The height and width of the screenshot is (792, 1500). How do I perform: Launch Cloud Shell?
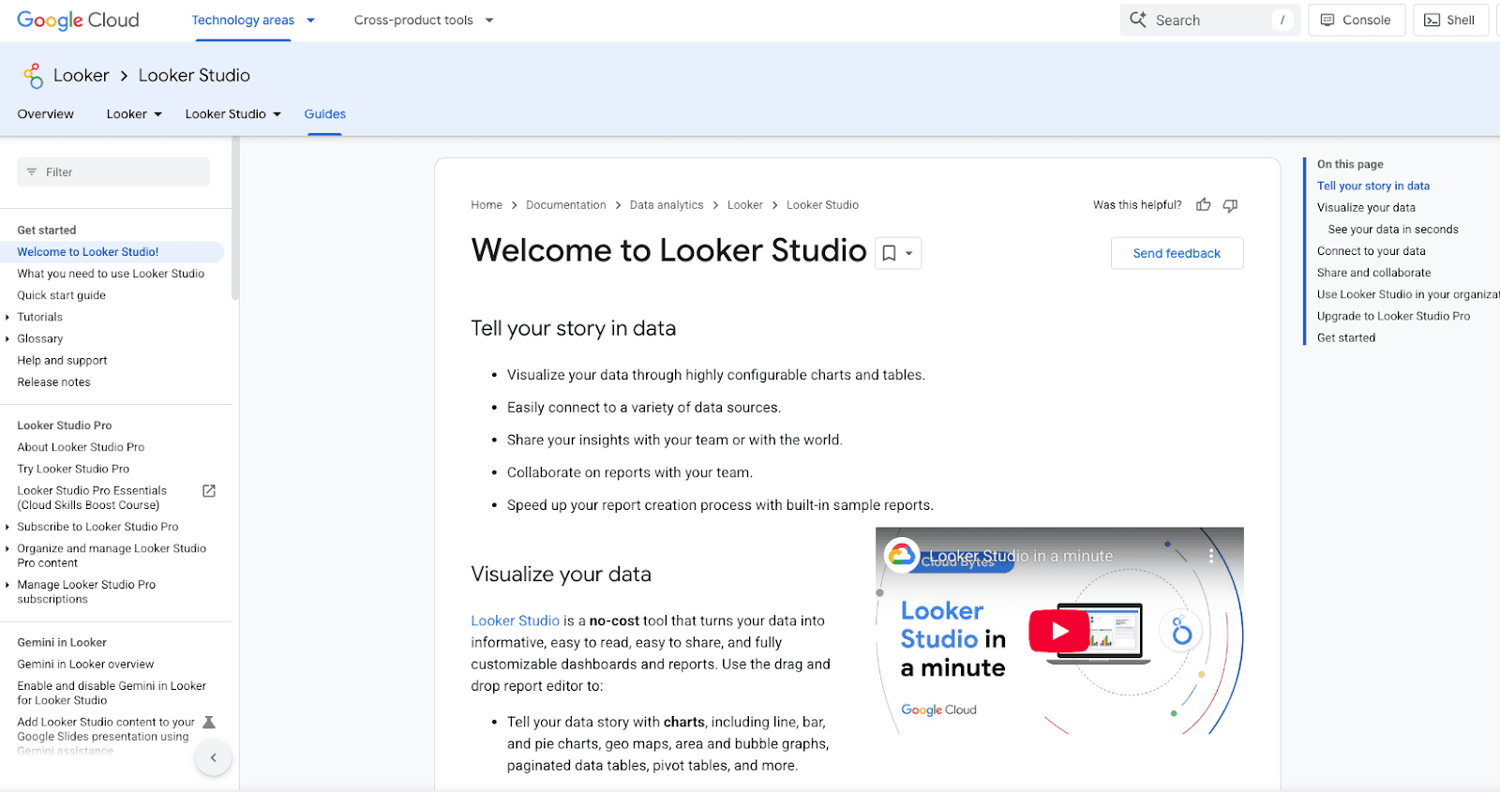(1449, 20)
